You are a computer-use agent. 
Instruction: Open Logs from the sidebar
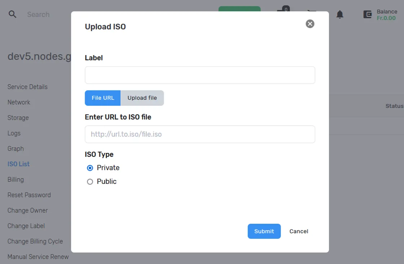[x=14, y=133]
